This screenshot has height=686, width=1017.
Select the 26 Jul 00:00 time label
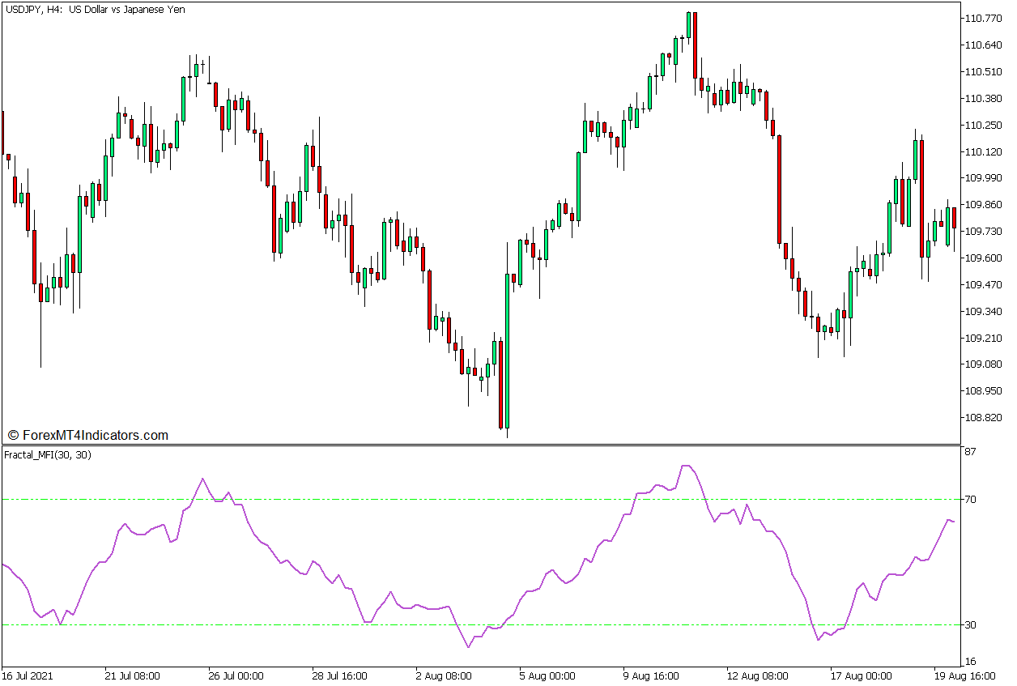(x=236, y=675)
